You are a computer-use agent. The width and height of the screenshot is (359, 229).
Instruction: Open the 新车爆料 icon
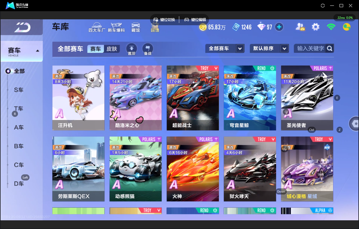[116, 27]
